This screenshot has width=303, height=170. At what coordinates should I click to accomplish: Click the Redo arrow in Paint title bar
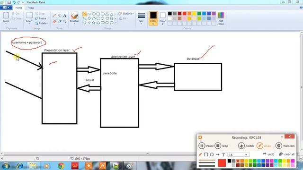[19, 2]
